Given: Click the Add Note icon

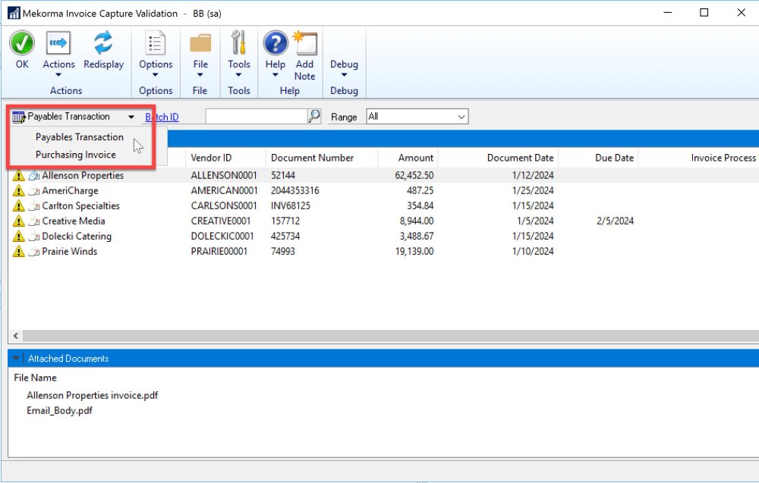Looking at the screenshot, I should pos(305,43).
